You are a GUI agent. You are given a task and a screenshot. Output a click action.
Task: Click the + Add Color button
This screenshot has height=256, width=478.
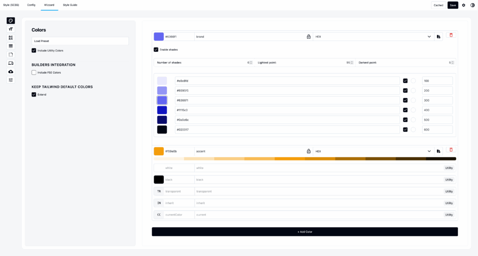click(305, 232)
